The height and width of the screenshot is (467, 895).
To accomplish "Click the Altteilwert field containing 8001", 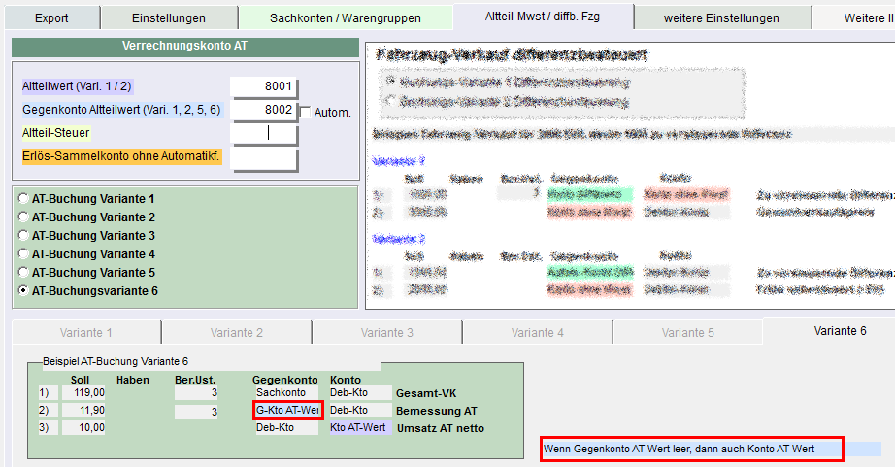I will tap(263, 86).
